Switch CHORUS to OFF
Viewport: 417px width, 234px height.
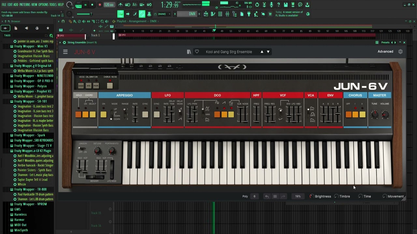tap(348, 114)
